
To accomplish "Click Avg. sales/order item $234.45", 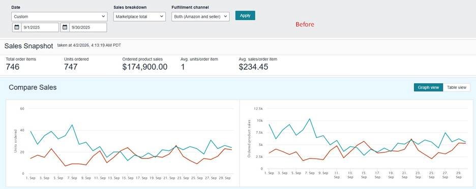I will pos(253,67).
